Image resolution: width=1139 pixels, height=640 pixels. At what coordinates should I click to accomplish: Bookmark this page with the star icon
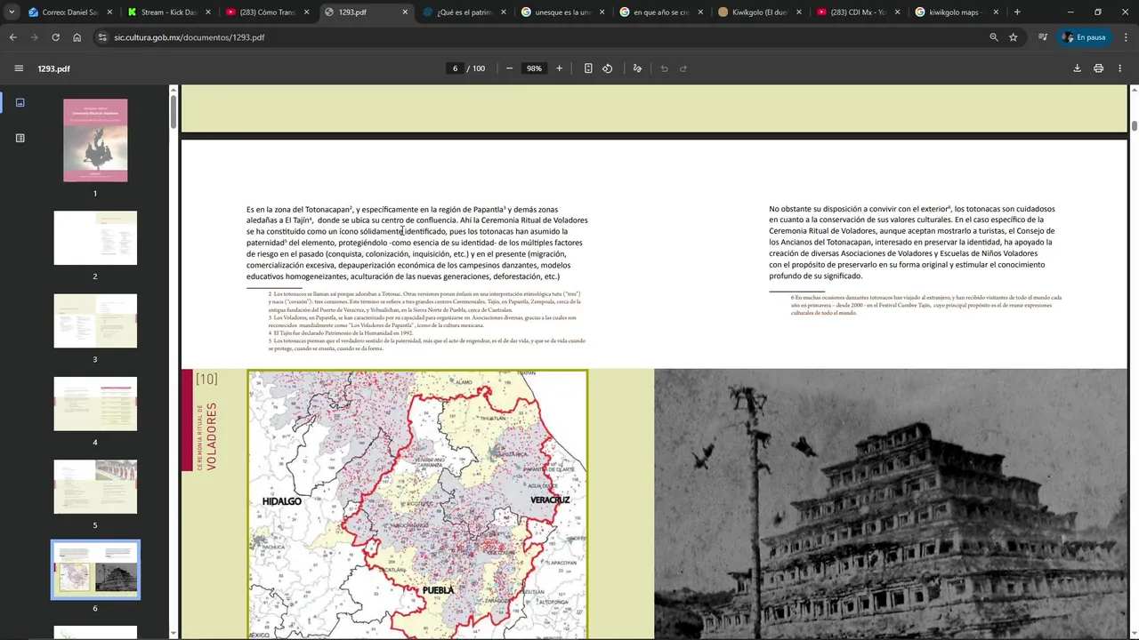[1014, 37]
